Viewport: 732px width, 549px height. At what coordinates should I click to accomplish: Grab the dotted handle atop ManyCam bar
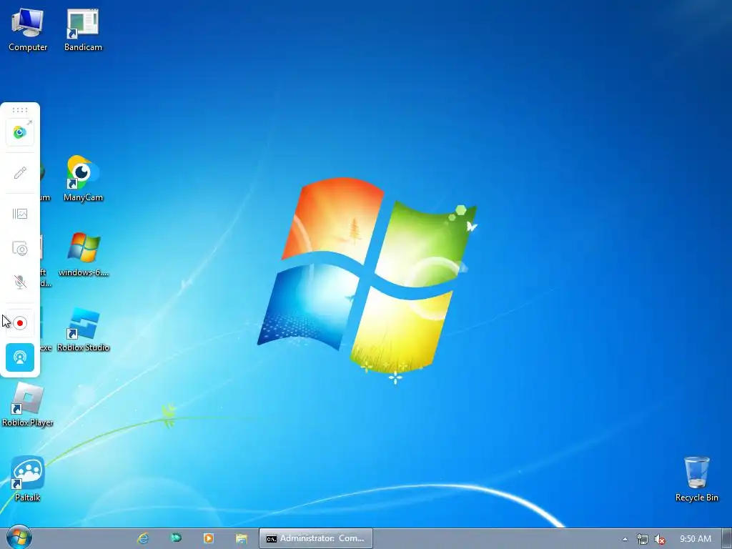pyautogui.click(x=19, y=110)
